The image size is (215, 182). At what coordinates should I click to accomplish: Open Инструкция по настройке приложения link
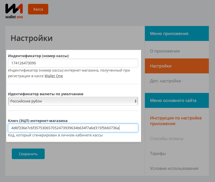click(x=176, y=121)
